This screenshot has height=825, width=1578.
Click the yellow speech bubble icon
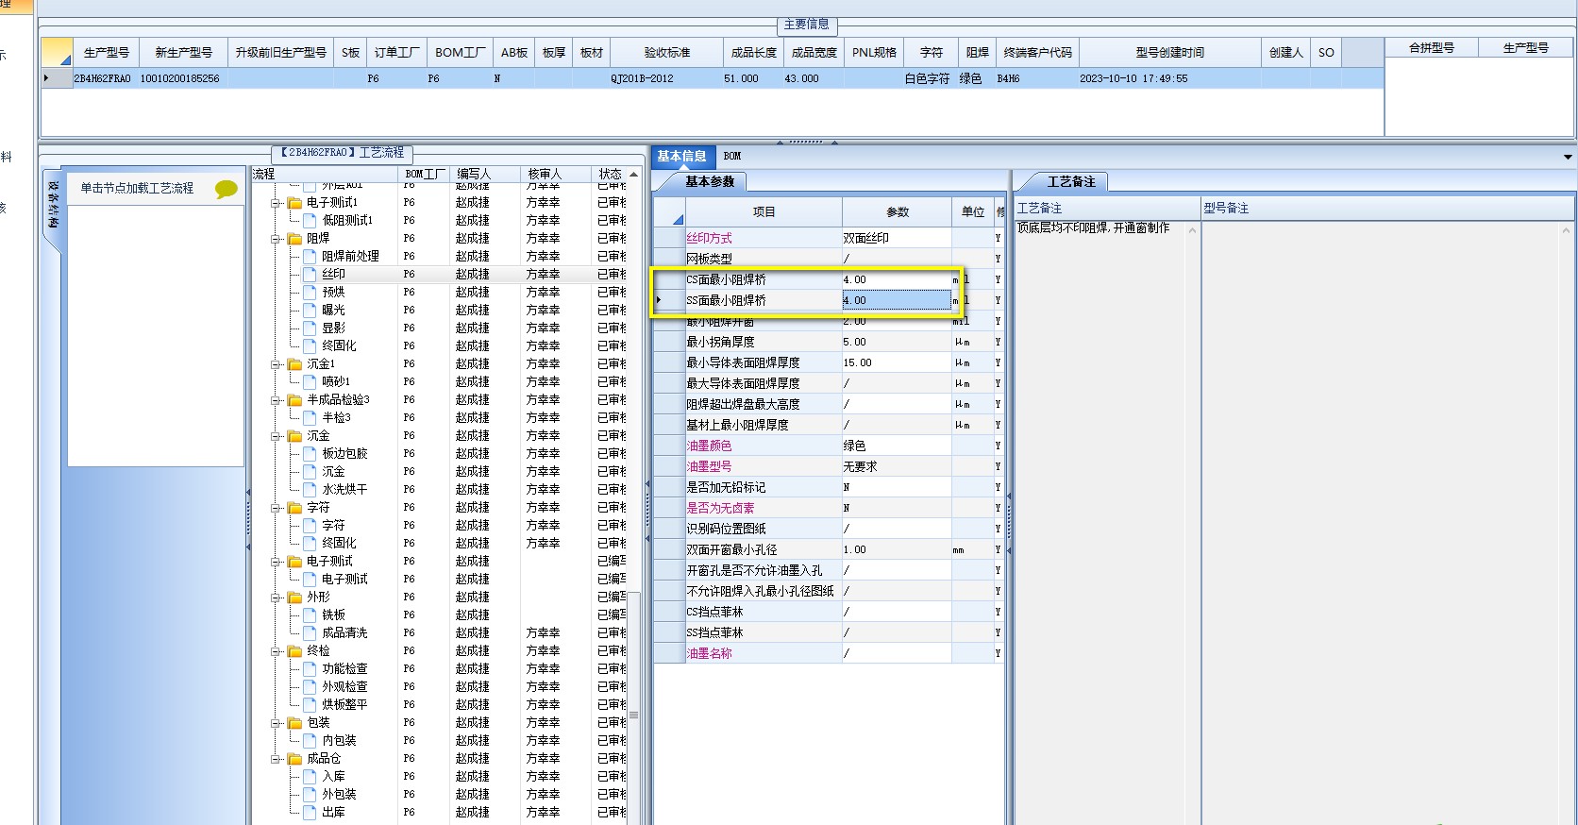click(227, 189)
